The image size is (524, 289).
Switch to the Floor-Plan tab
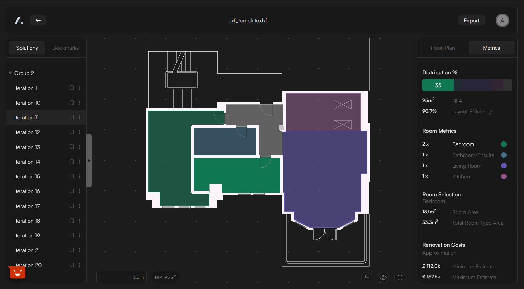tap(443, 48)
